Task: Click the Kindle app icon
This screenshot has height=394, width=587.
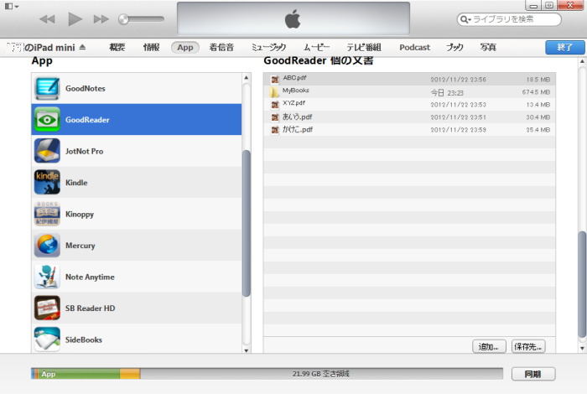Action: point(47,182)
